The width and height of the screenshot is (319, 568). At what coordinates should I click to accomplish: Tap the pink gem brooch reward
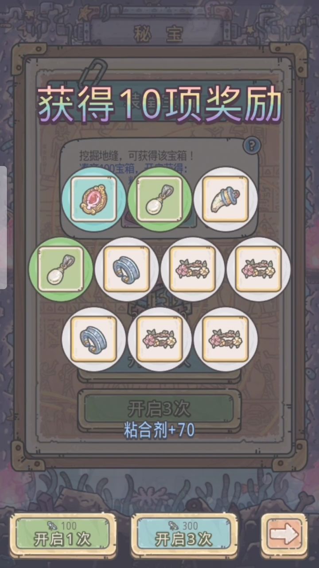94,199
